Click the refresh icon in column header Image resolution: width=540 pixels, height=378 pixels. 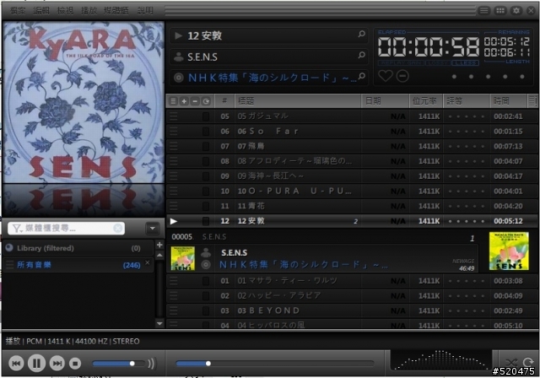tap(206, 101)
